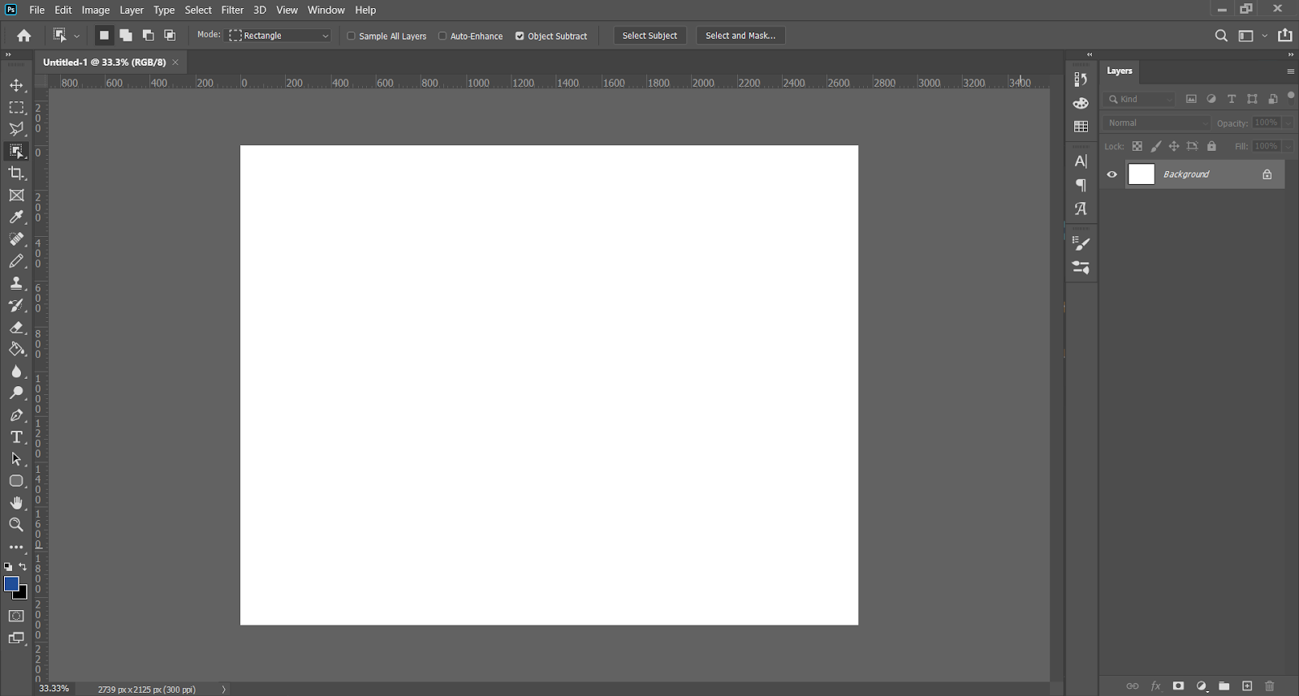
Task: Open the Character panel icon
Action: [x=1081, y=161]
